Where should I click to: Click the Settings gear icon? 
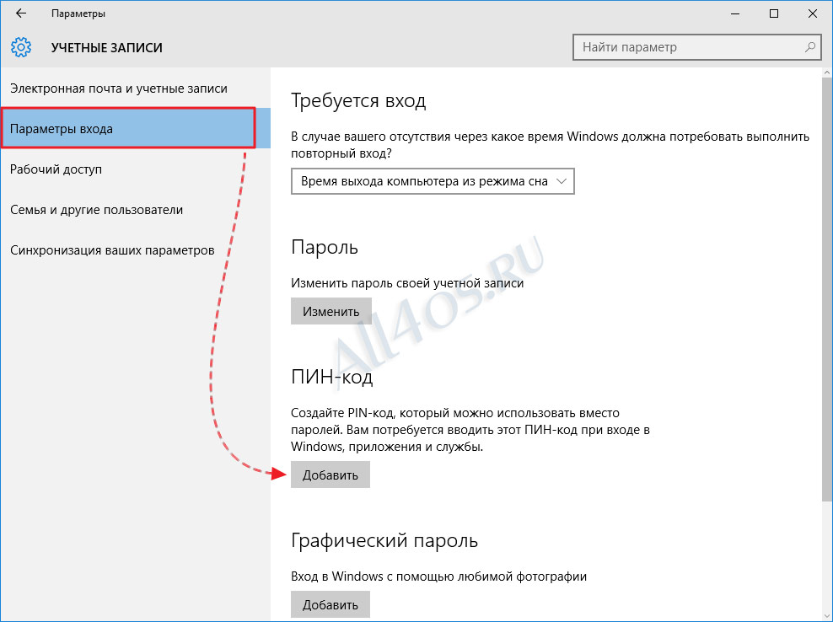tap(21, 47)
